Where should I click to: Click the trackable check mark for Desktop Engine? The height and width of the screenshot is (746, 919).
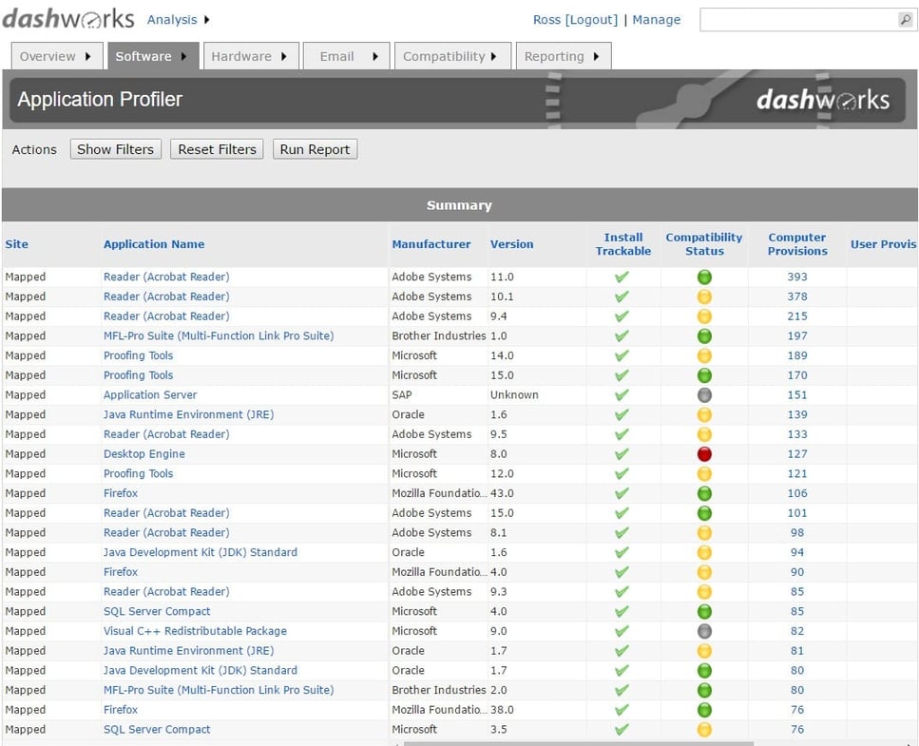(622, 454)
